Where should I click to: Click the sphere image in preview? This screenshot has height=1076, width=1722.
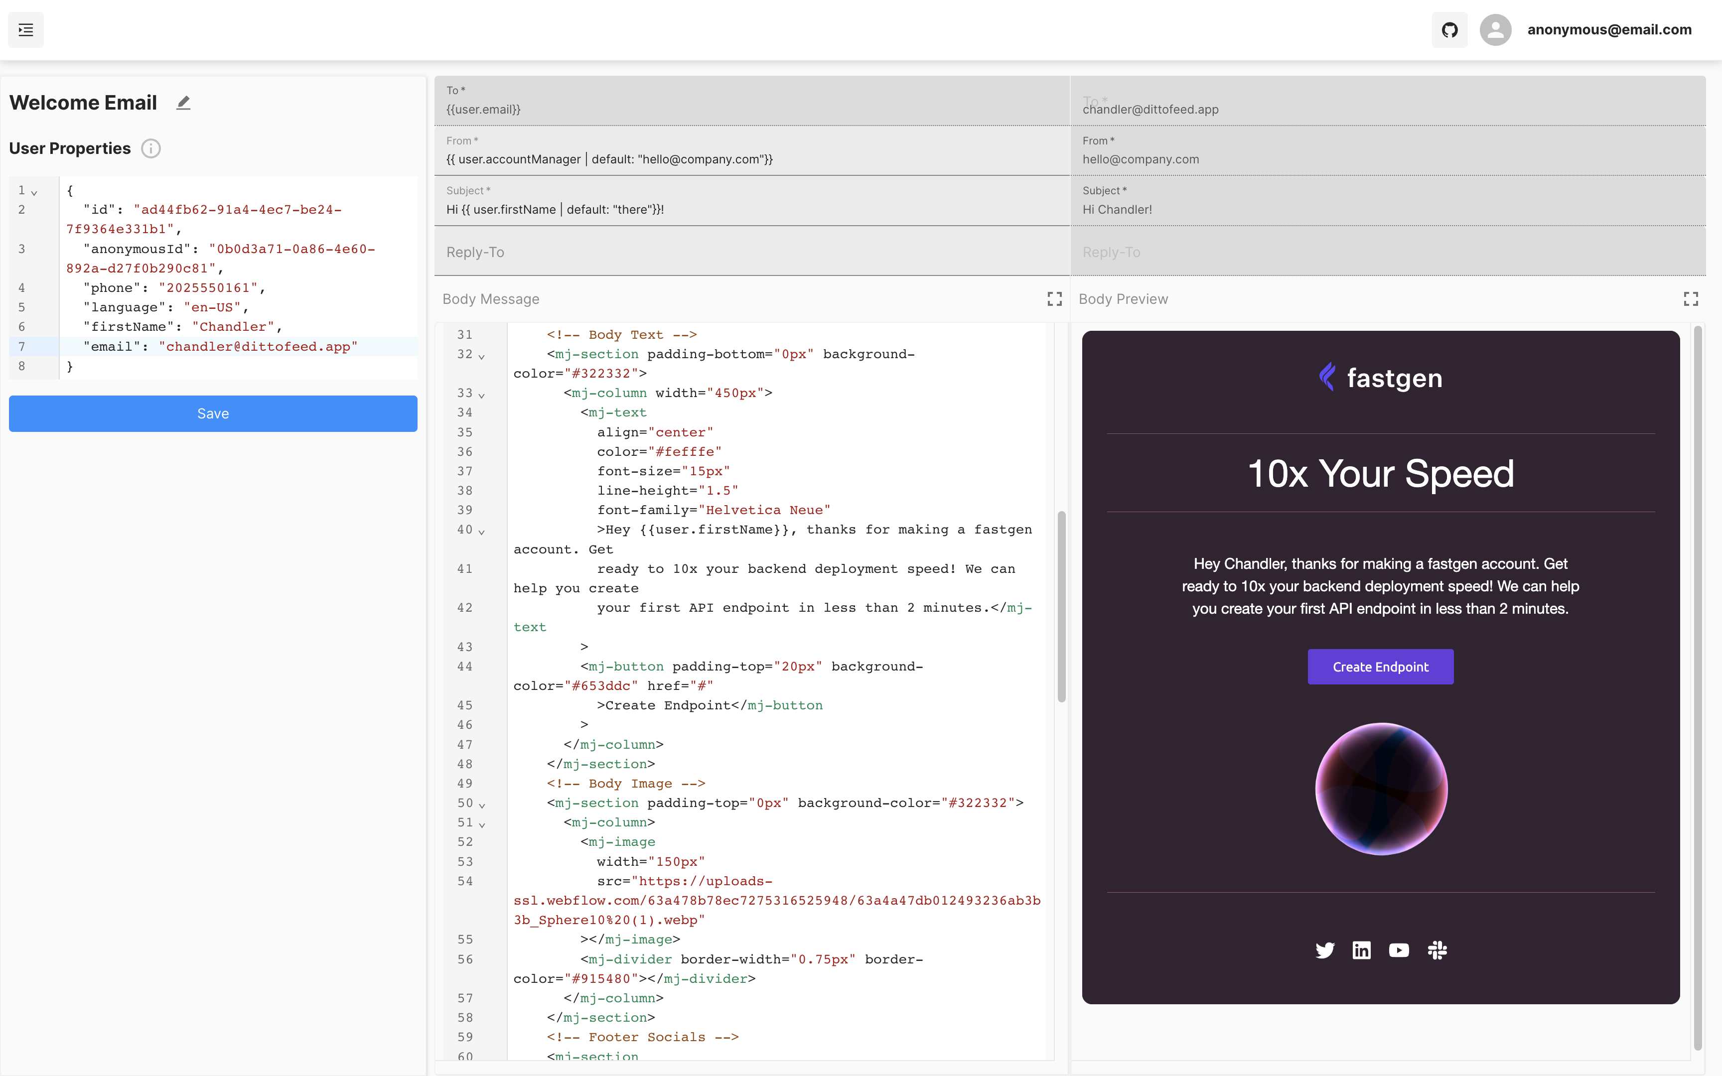point(1381,789)
